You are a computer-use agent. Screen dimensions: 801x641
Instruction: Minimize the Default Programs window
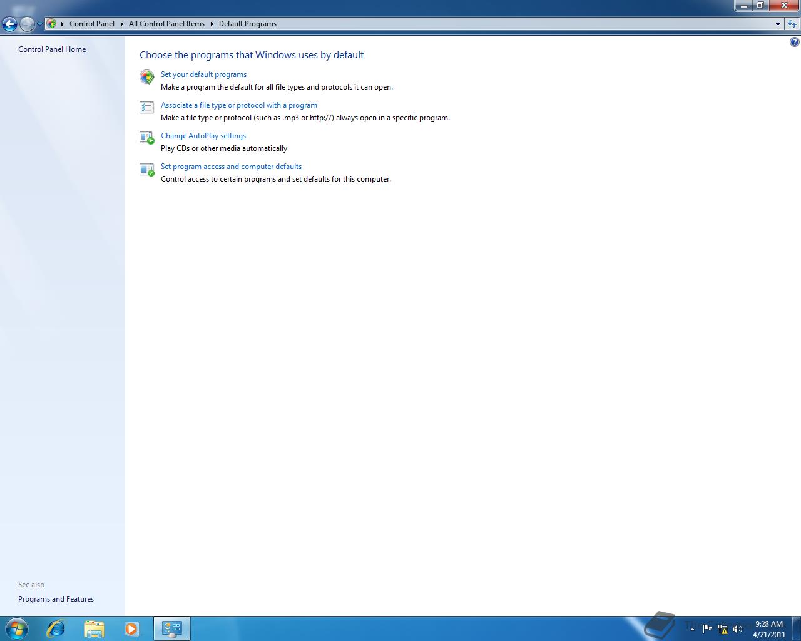pyautogui.click(x=743, y=6)
